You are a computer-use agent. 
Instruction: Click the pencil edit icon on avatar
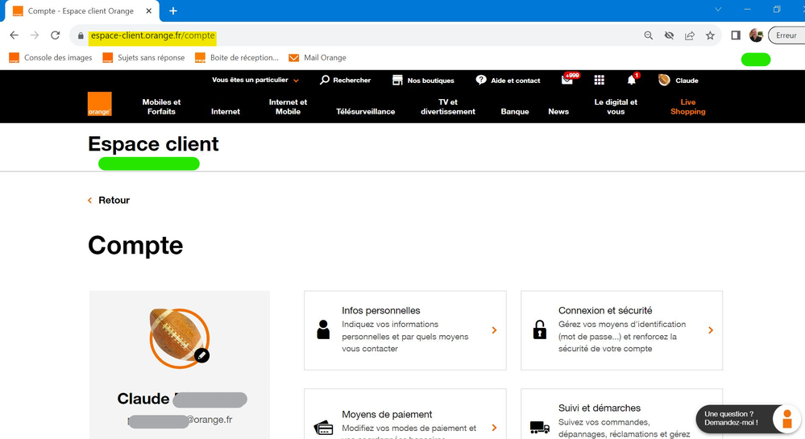pyautogui.click(x=202, y=354)
